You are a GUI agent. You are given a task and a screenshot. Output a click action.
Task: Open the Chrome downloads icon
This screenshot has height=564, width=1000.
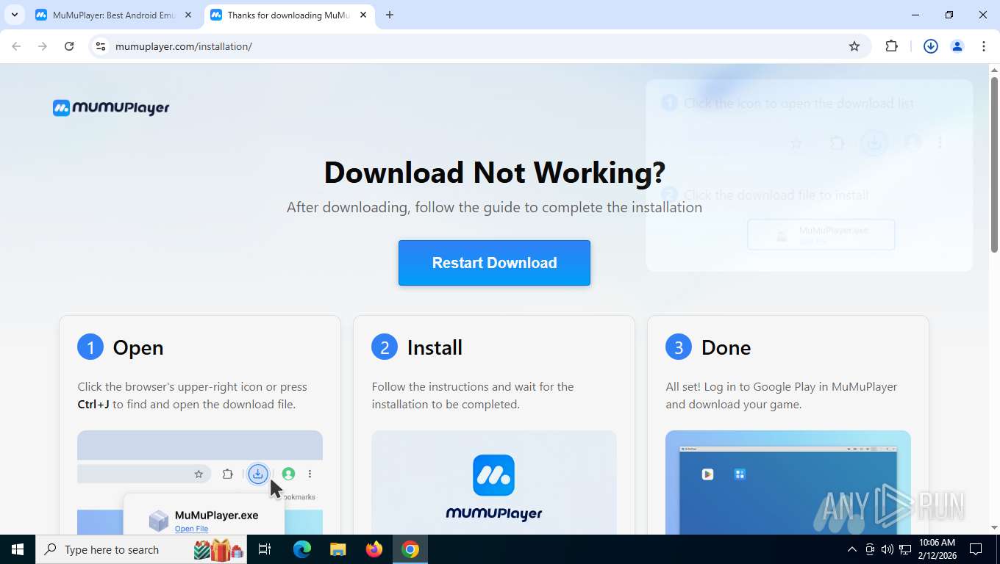pyautogui.click(x=931, y=46)
